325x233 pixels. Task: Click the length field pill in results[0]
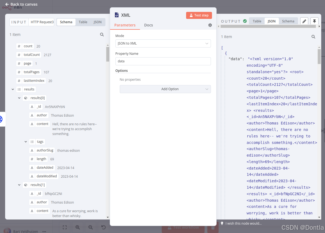click(39, 159)
